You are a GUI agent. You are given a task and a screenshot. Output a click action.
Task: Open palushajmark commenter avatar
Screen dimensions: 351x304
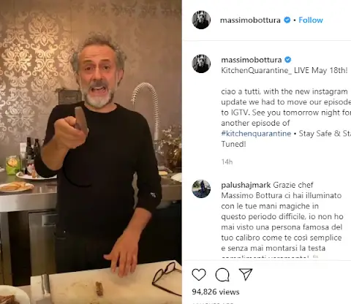coord(201,189)
